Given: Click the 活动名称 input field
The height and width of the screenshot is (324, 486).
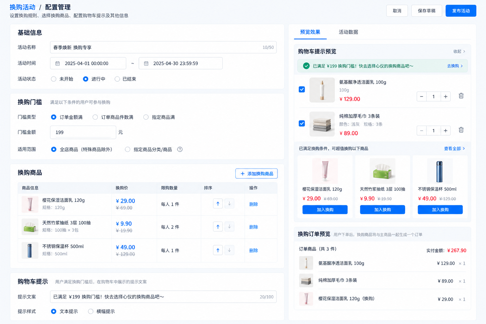Looking at the screenshot, I should coord(163,47).
